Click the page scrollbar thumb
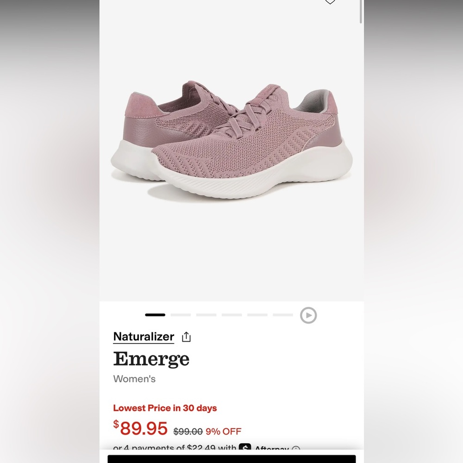The height and width of the screenshot is (463, 463). click(361, 12)
